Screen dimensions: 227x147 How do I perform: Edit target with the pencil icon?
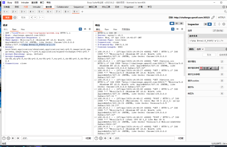pos(213,18)
